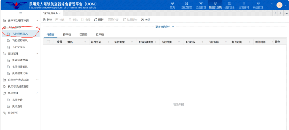Viewport: 289px width, 130px height.
Task: Open the tab options ellipsis menu
Action: pos(286,13)
